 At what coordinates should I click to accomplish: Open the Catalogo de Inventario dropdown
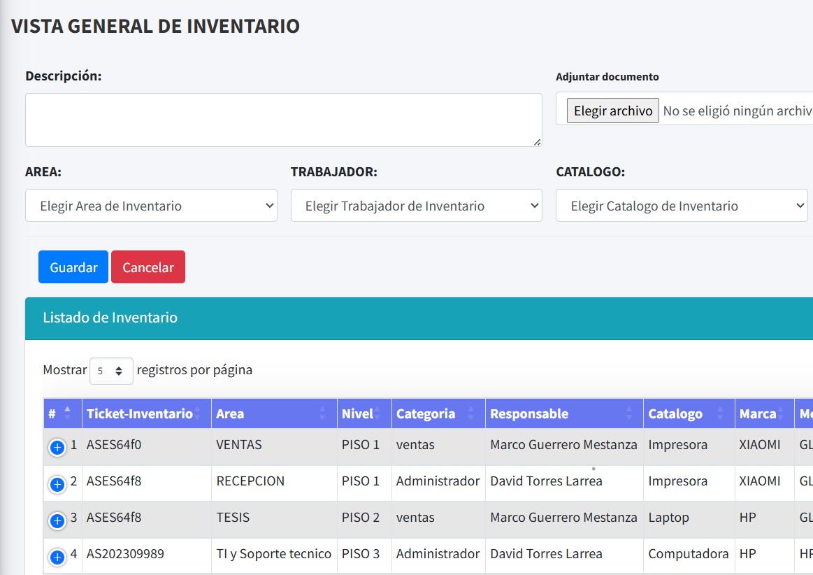(x=682, y=205)
